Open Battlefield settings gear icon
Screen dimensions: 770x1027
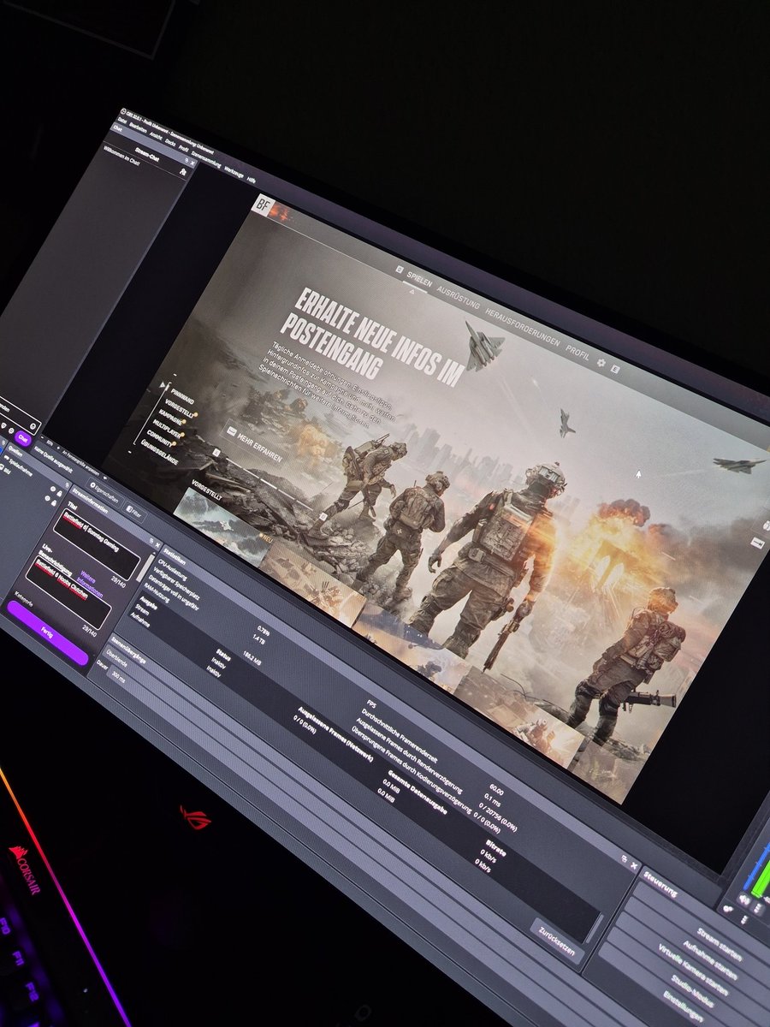click(x=601, y=362)
